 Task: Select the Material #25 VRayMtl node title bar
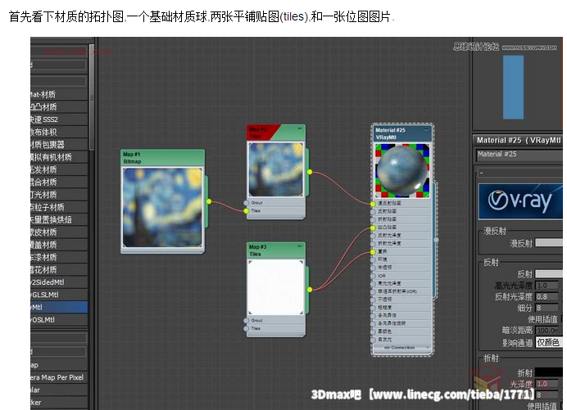(x=402, y=133)
